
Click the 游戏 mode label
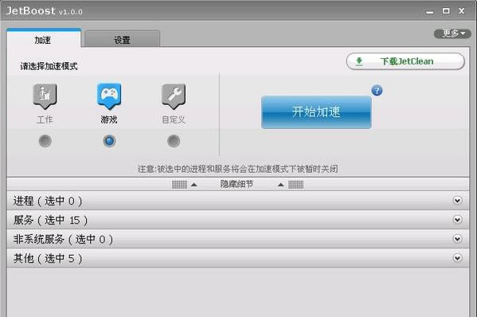(x=109, y=119)
